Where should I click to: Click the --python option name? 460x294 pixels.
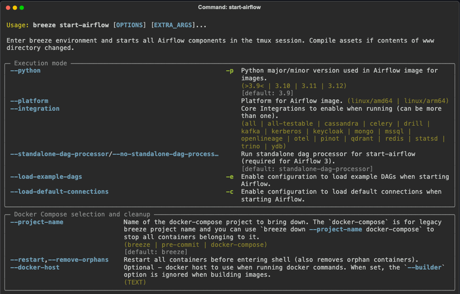25,71
